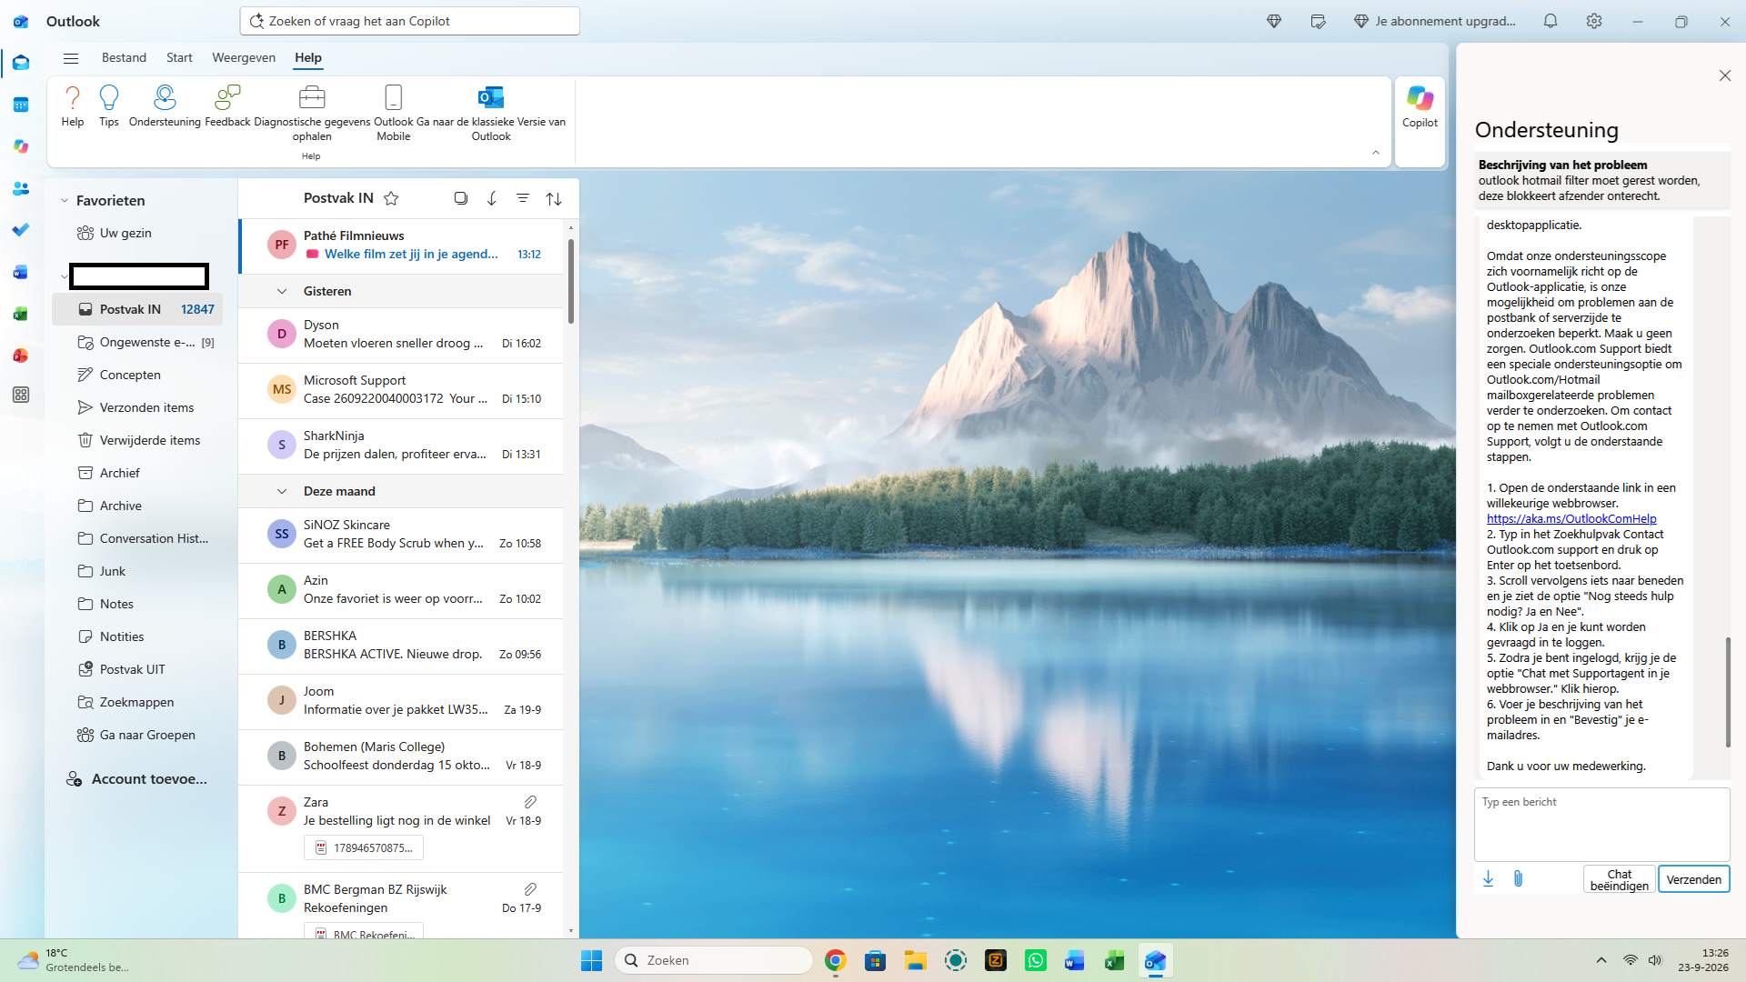
Task: Open Outlook Mobile ribbon icon
Action: tap(394, 97)
